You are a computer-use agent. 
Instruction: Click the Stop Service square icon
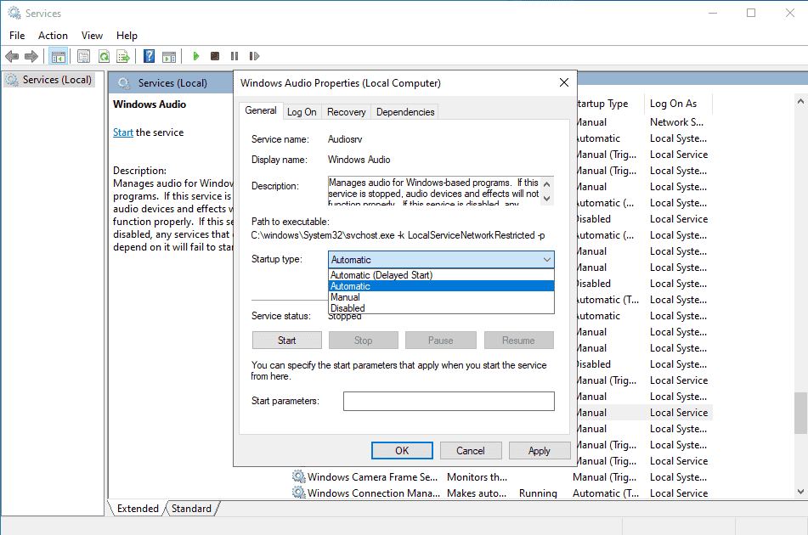tap(215, 56)
